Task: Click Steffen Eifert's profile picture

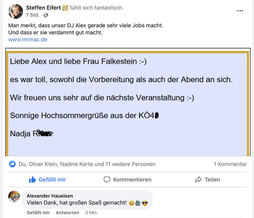Action: click(x=15, y=11)
